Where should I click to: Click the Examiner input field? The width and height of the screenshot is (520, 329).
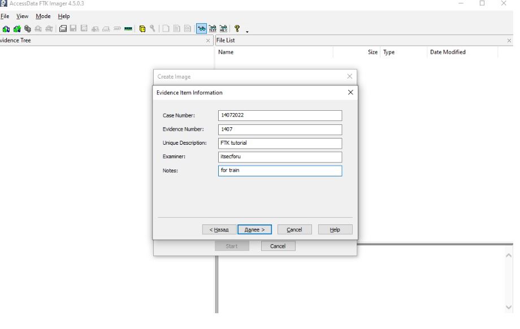point(280,157)
